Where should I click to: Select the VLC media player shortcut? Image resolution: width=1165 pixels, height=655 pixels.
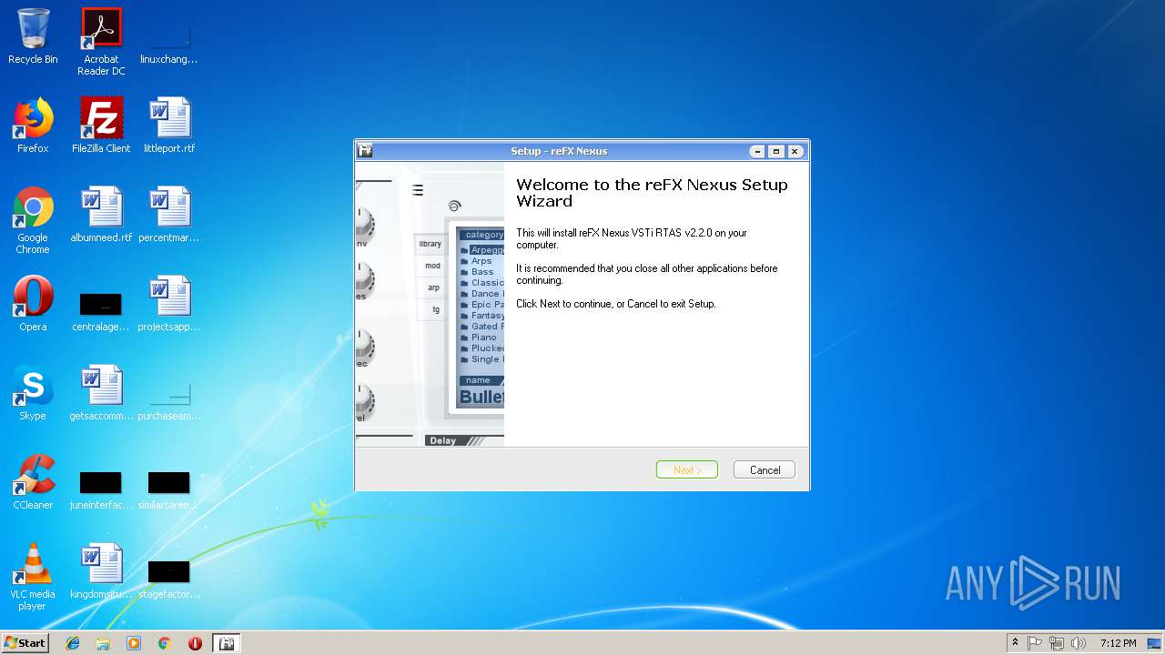33,578
